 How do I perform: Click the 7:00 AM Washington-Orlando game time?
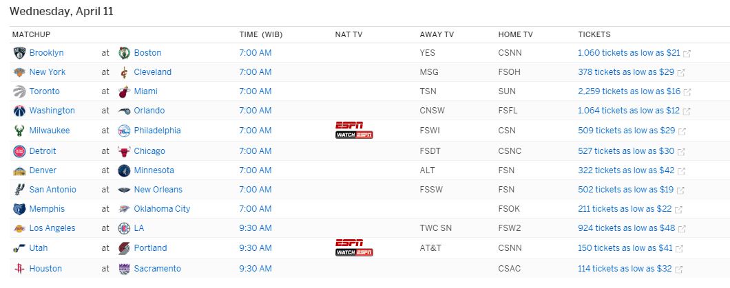[x=255, y=111]
